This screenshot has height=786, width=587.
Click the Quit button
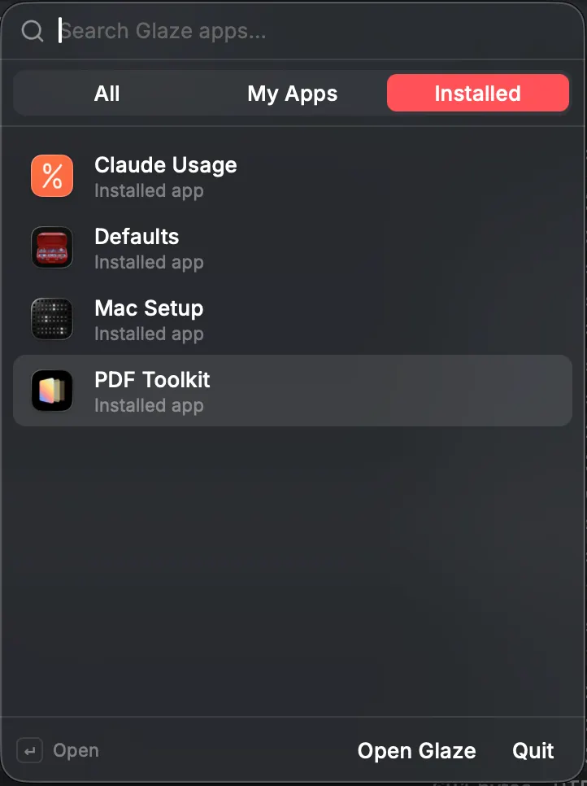coord(533,751)
